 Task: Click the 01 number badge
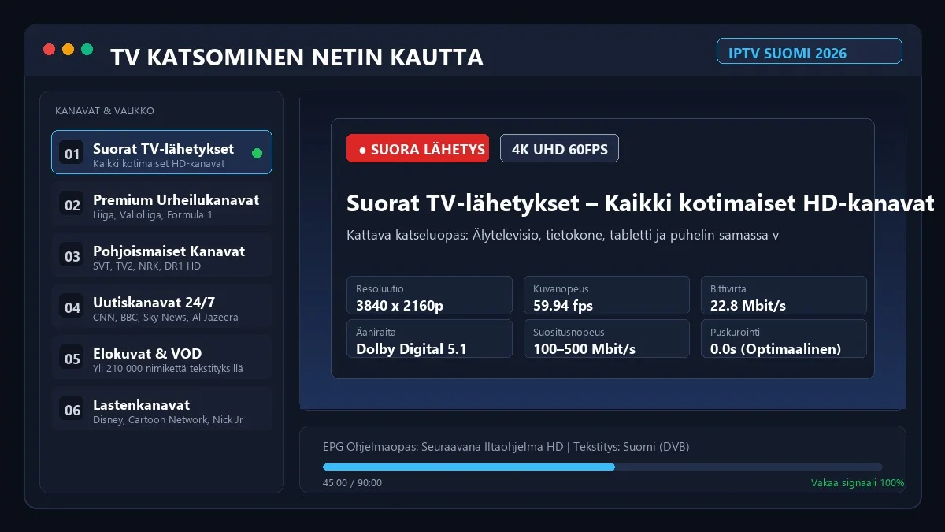72,154
